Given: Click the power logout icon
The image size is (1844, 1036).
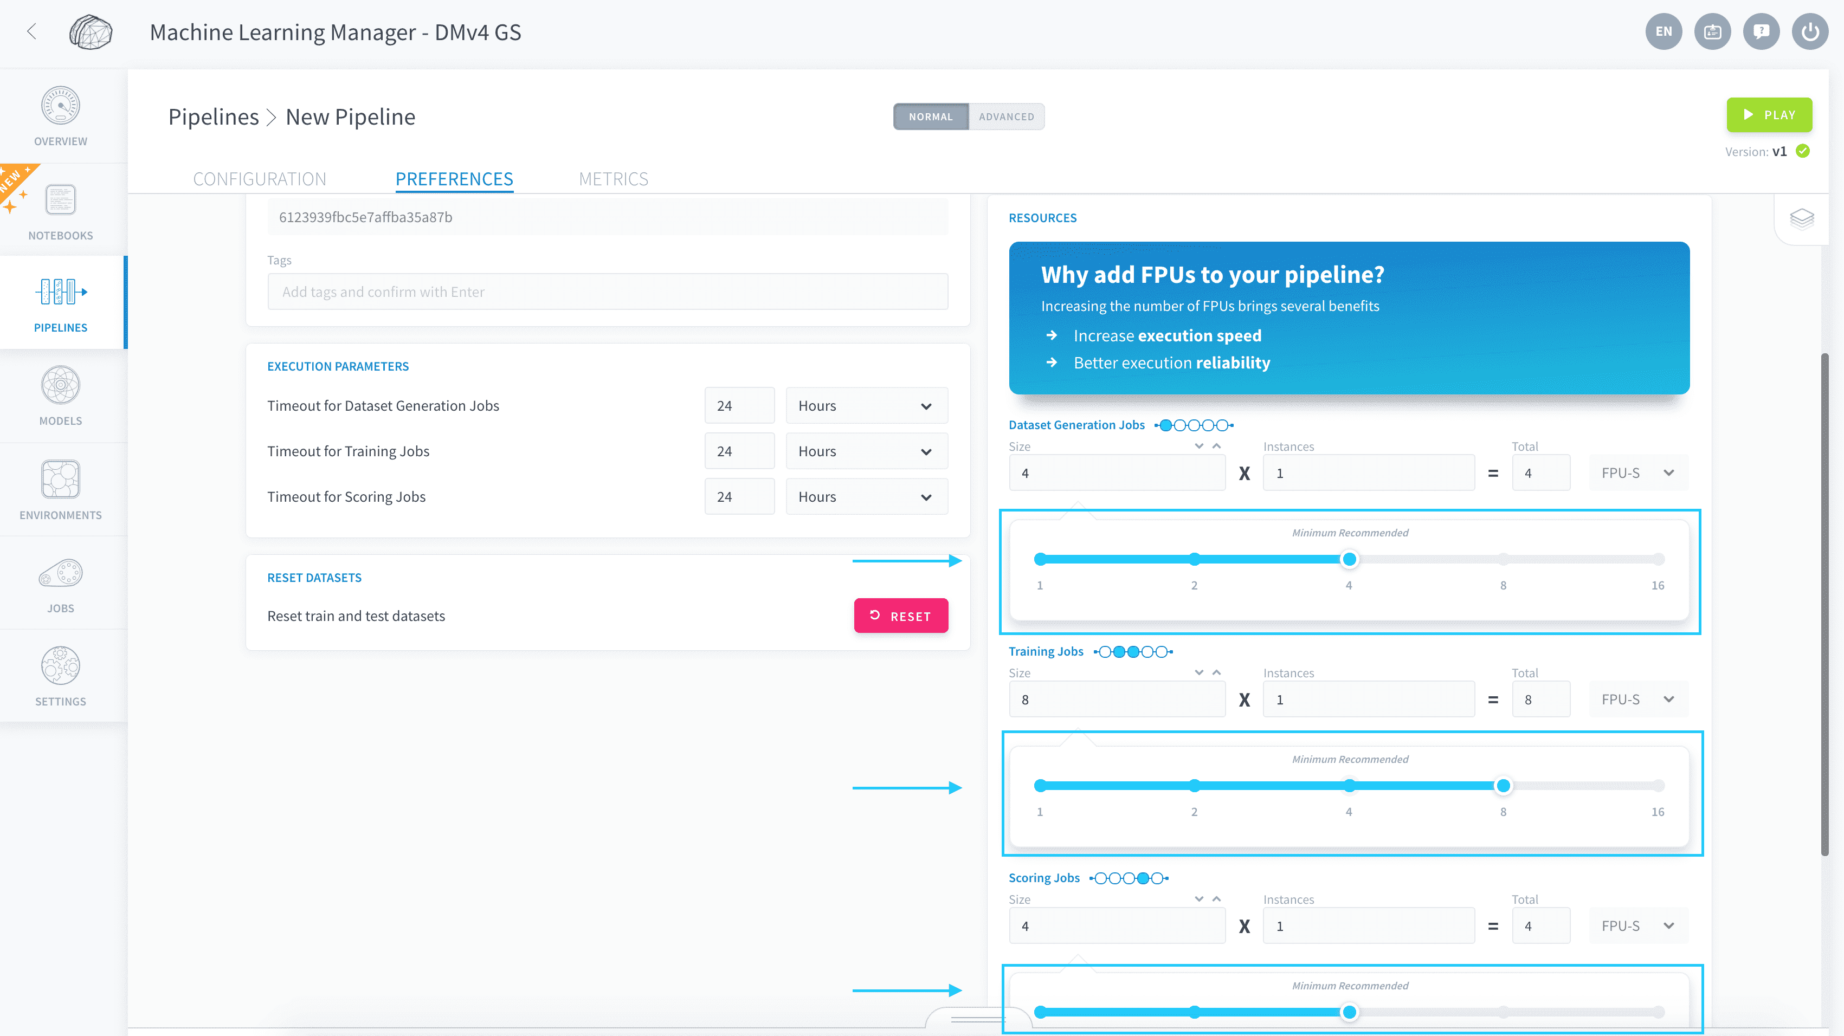Looking at the screenshot, I should [1810, 31].
